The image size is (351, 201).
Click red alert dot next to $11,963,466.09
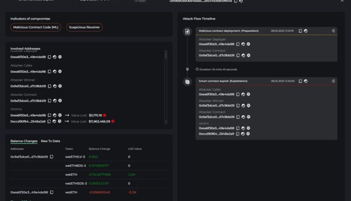113,121
